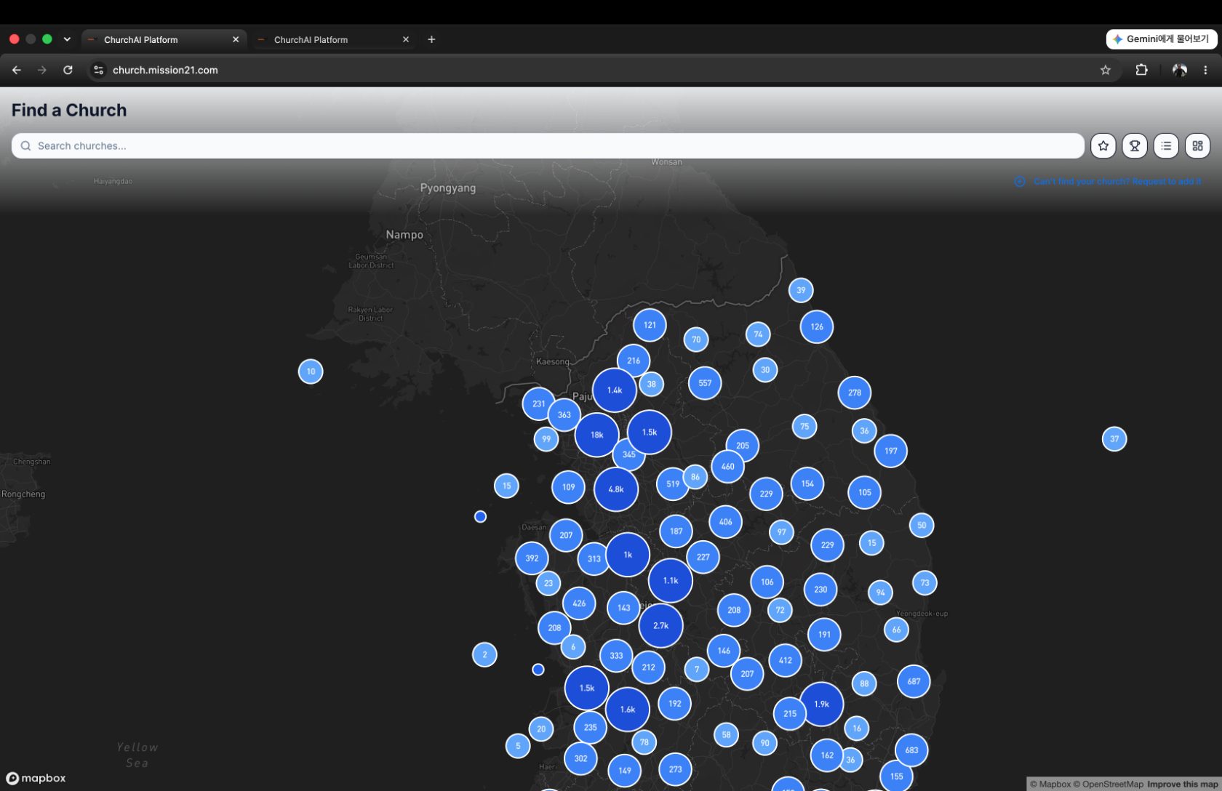
Task: Open the 2 cluster marker
Action: [484, 654]
